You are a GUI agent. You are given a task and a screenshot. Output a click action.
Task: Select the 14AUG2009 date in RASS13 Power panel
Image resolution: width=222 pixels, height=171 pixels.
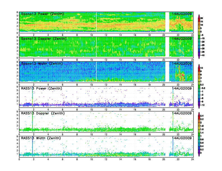[182, 89]
